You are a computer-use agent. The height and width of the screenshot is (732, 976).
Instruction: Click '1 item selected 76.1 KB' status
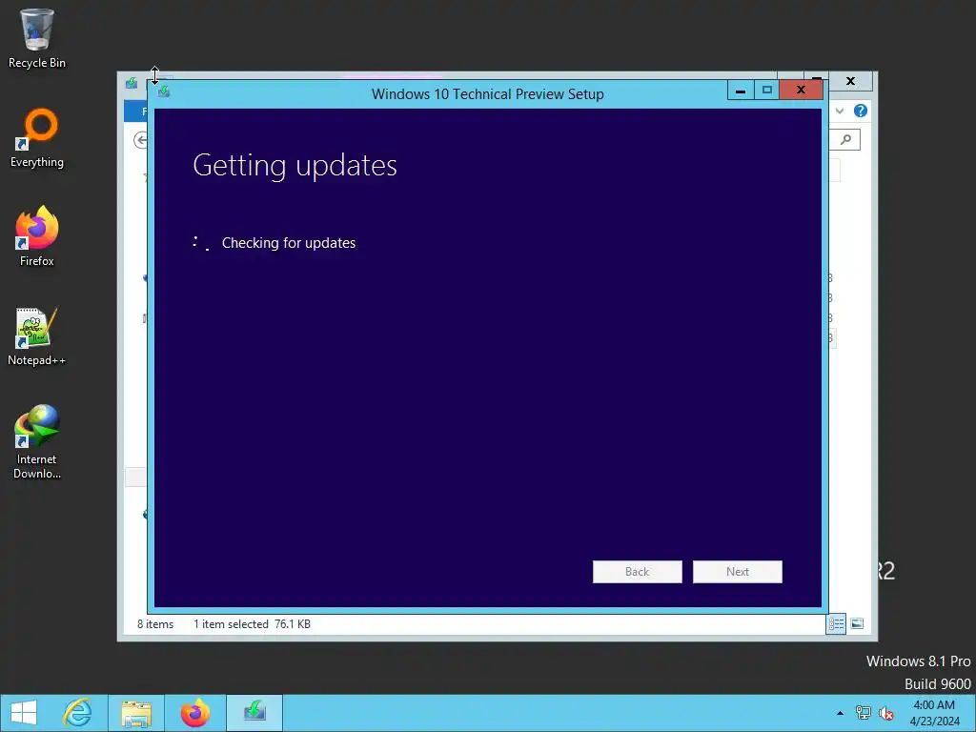(x=252, y=623)
